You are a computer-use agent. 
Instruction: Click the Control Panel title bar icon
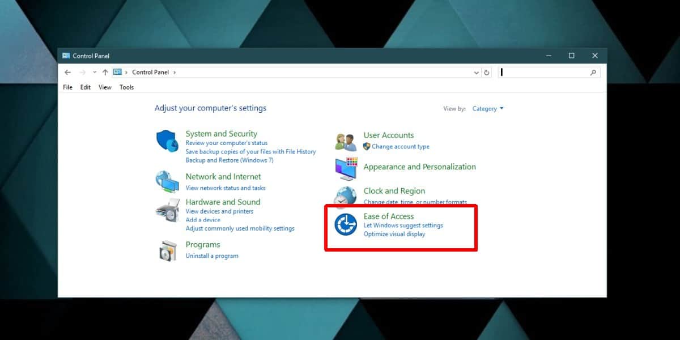tap(66, 56)
